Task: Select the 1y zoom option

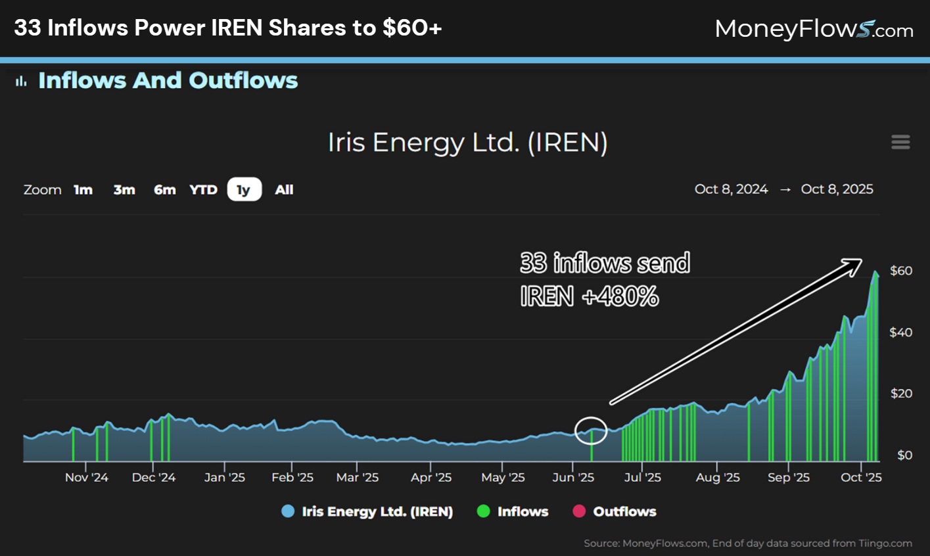Action: pos(244,190)
